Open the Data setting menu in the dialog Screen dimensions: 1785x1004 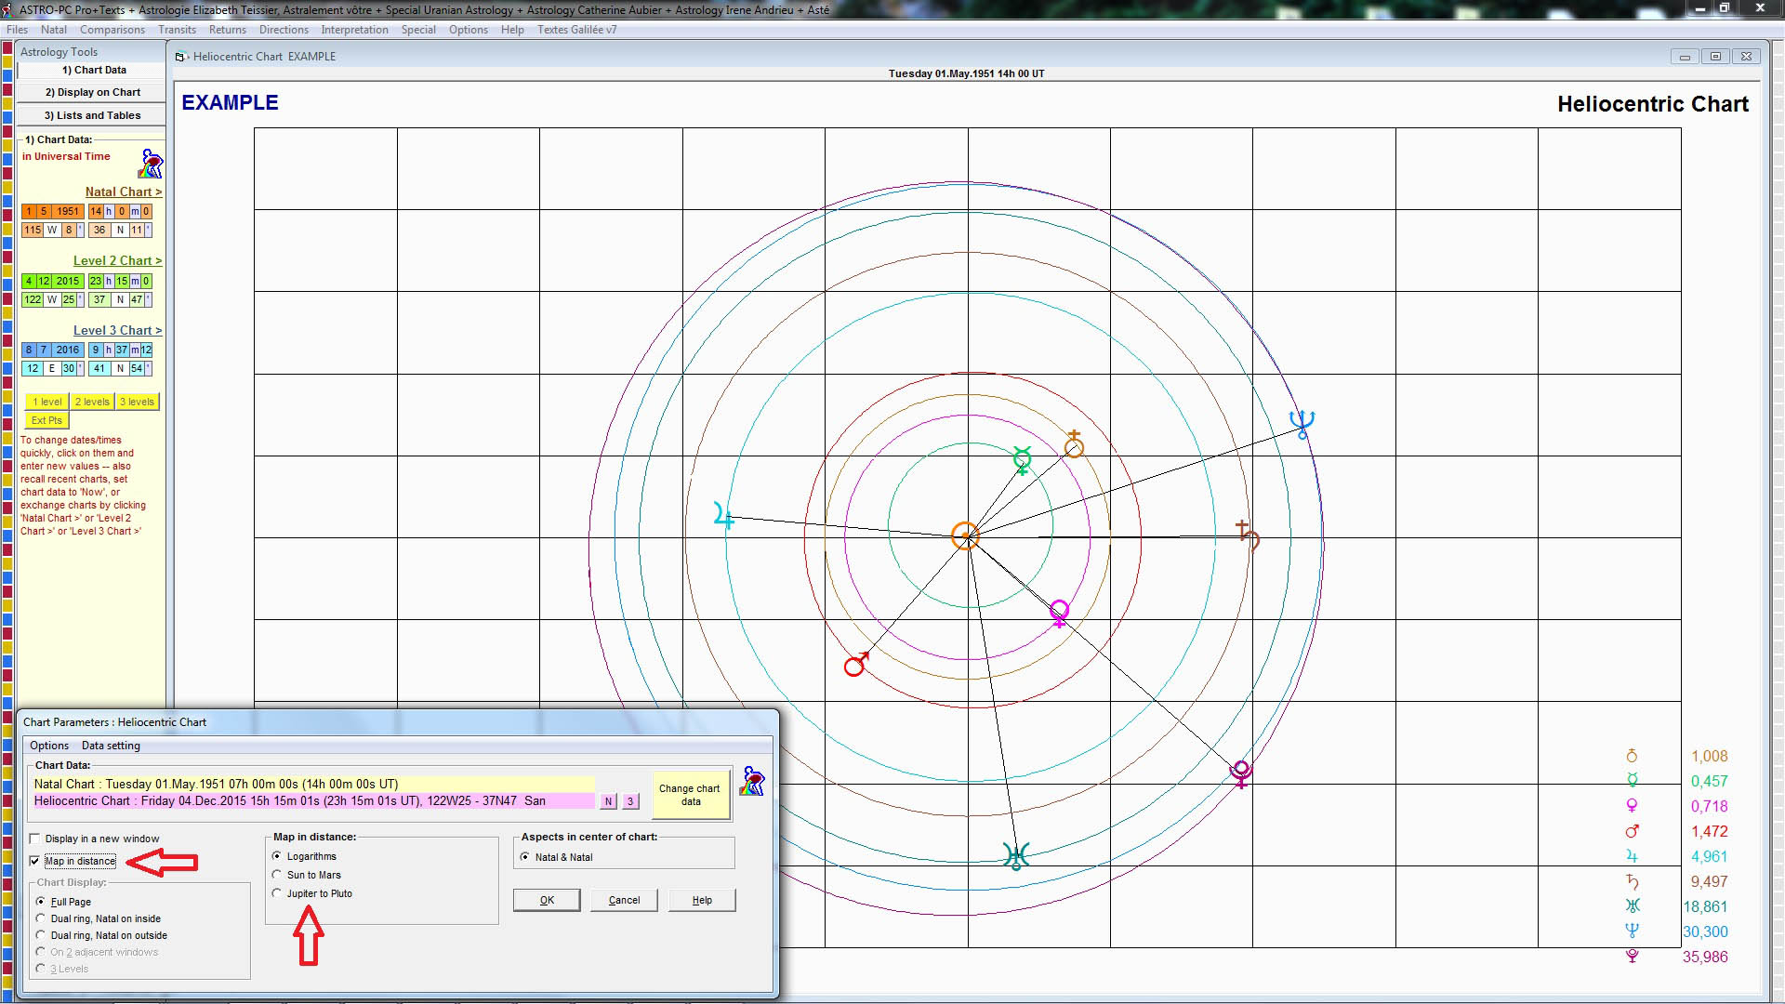(x=110, y=745)
